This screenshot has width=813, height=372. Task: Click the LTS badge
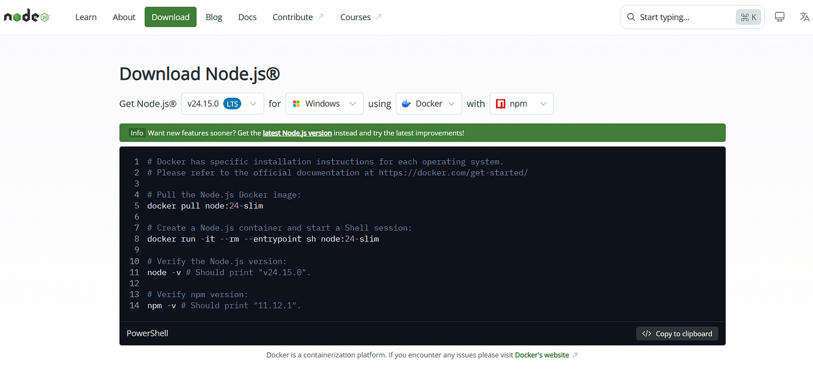pyautogui.click(x=232, y=104)
